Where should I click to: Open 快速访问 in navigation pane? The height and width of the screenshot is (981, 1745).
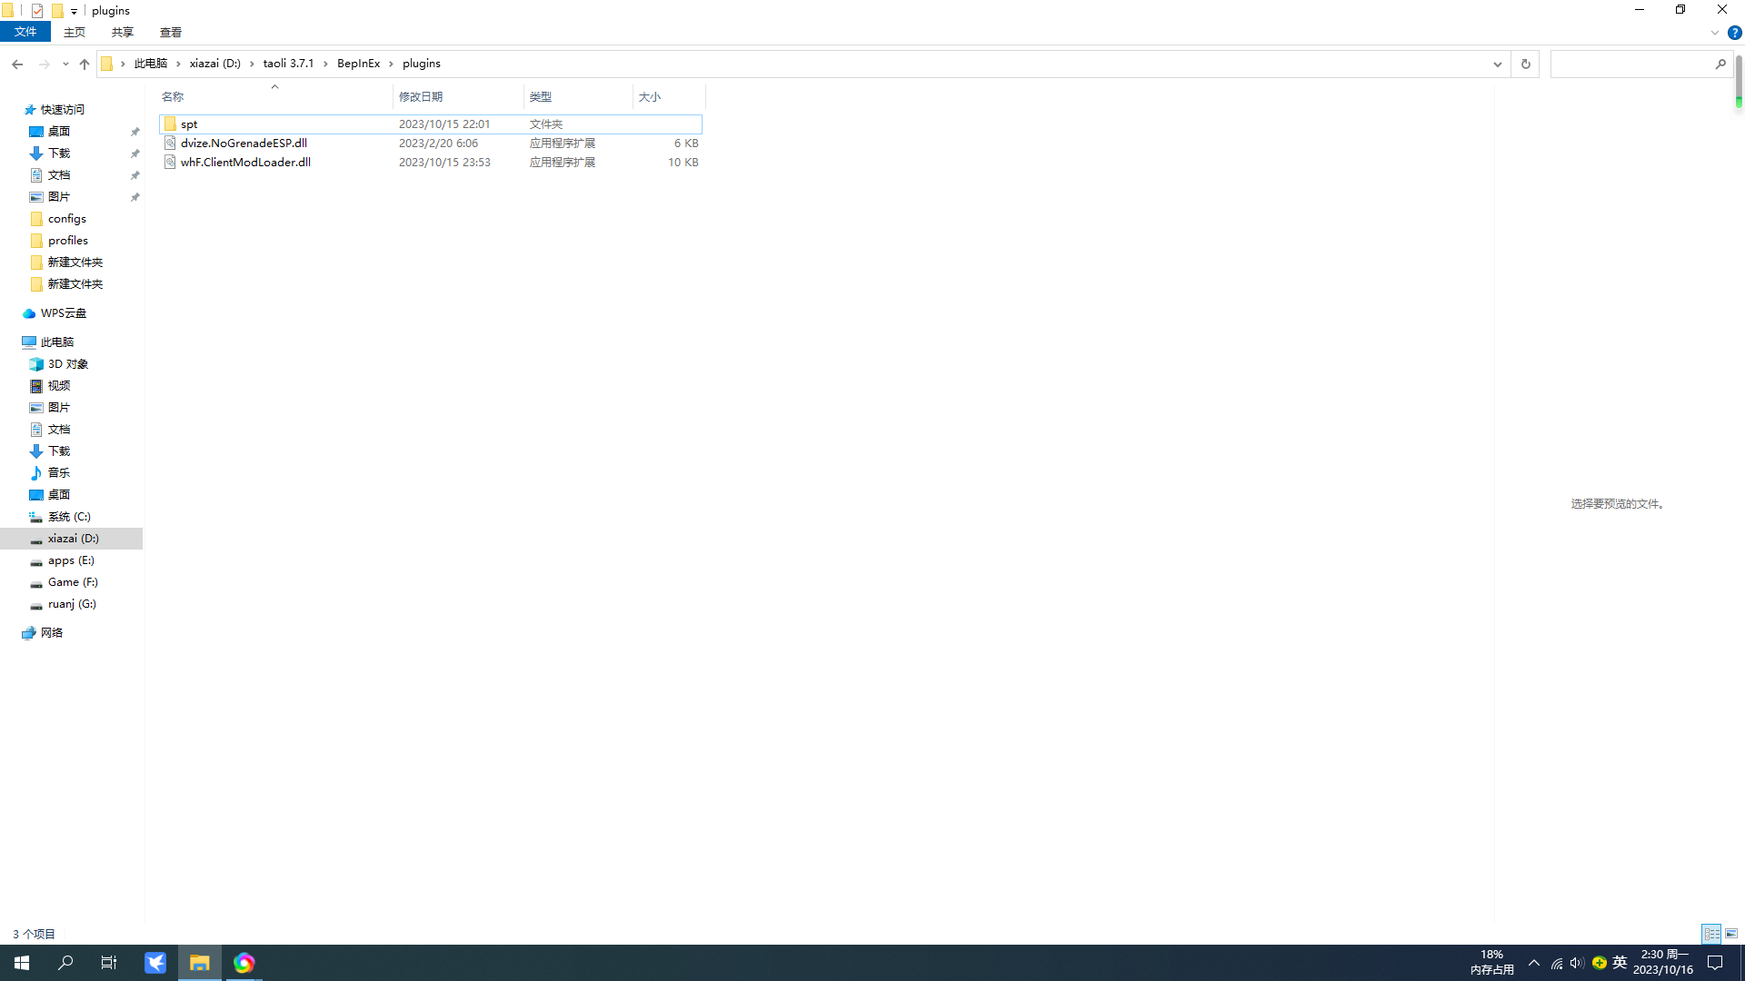coord(62,109)
